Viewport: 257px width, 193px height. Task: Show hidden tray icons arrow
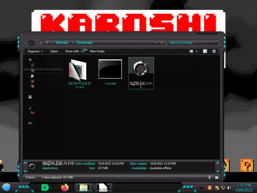coord(202,188)
